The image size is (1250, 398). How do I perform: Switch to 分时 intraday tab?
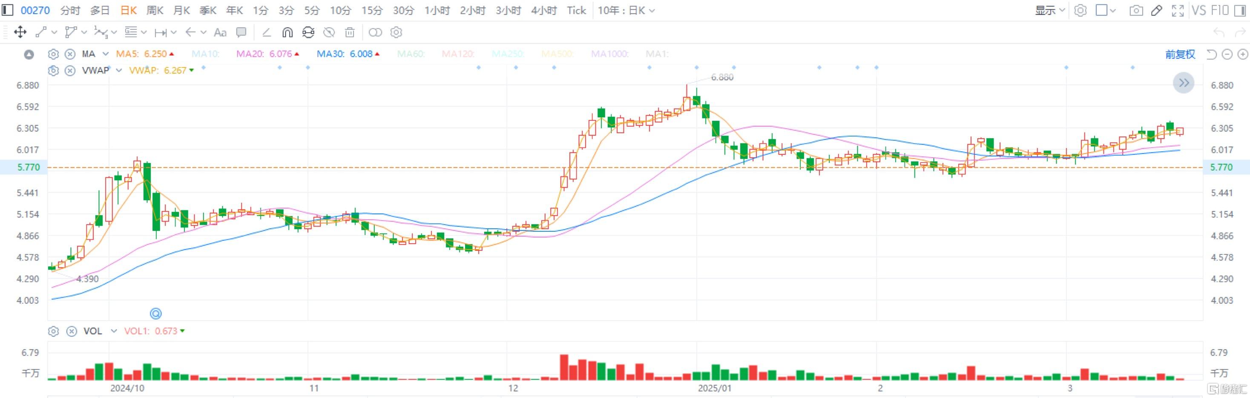tap(70, 10)
